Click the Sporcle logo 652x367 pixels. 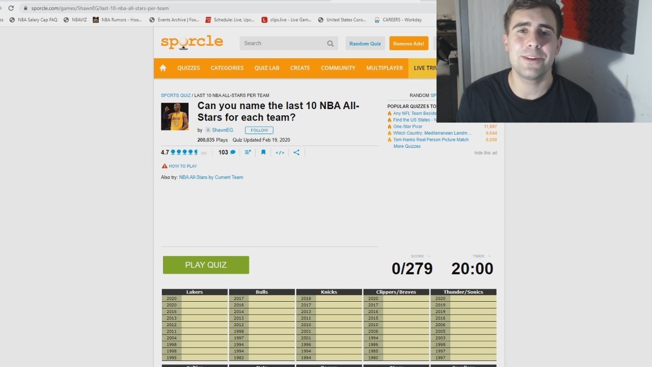coord(192,42)
